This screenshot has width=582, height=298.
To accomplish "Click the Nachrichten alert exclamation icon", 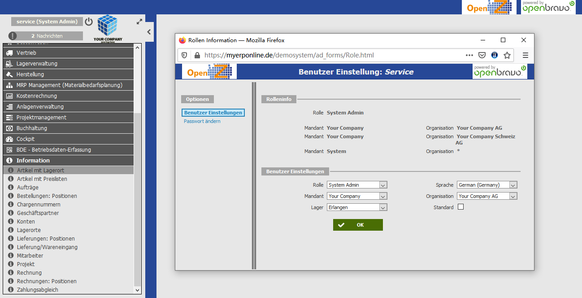I will [x=13, y=36].
